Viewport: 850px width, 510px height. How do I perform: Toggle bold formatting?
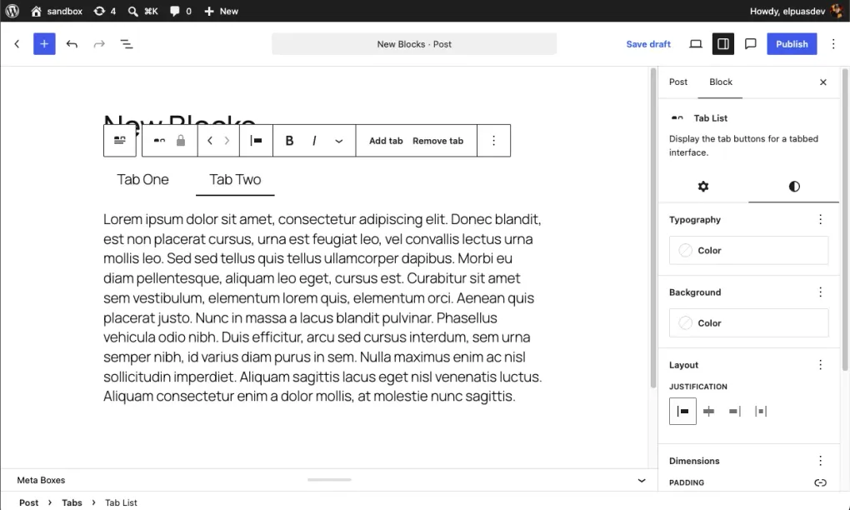click(289, 140)
